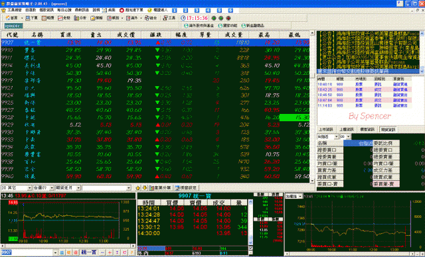Screen dimensions: 425x257
Task: Click the yellow down-arrow icon under table
Action: [x=145, y=187]
